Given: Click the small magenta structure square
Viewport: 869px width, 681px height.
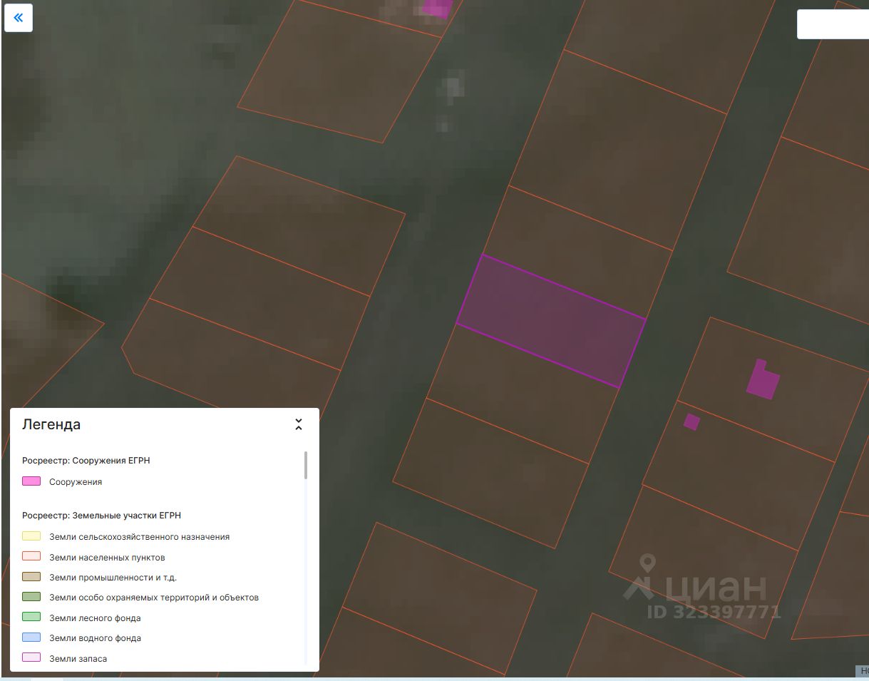Looking at the screenshot, I should (x=691, y=421).
